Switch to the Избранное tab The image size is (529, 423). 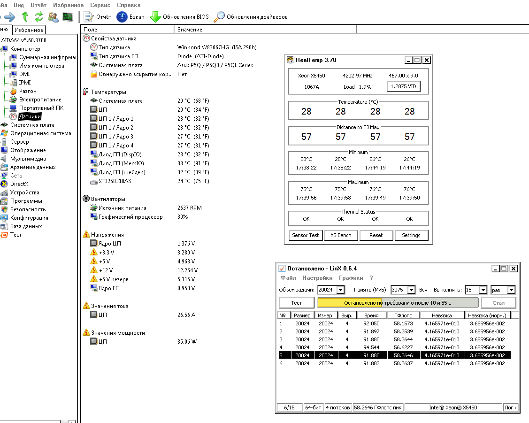click(x=29, y=30)
